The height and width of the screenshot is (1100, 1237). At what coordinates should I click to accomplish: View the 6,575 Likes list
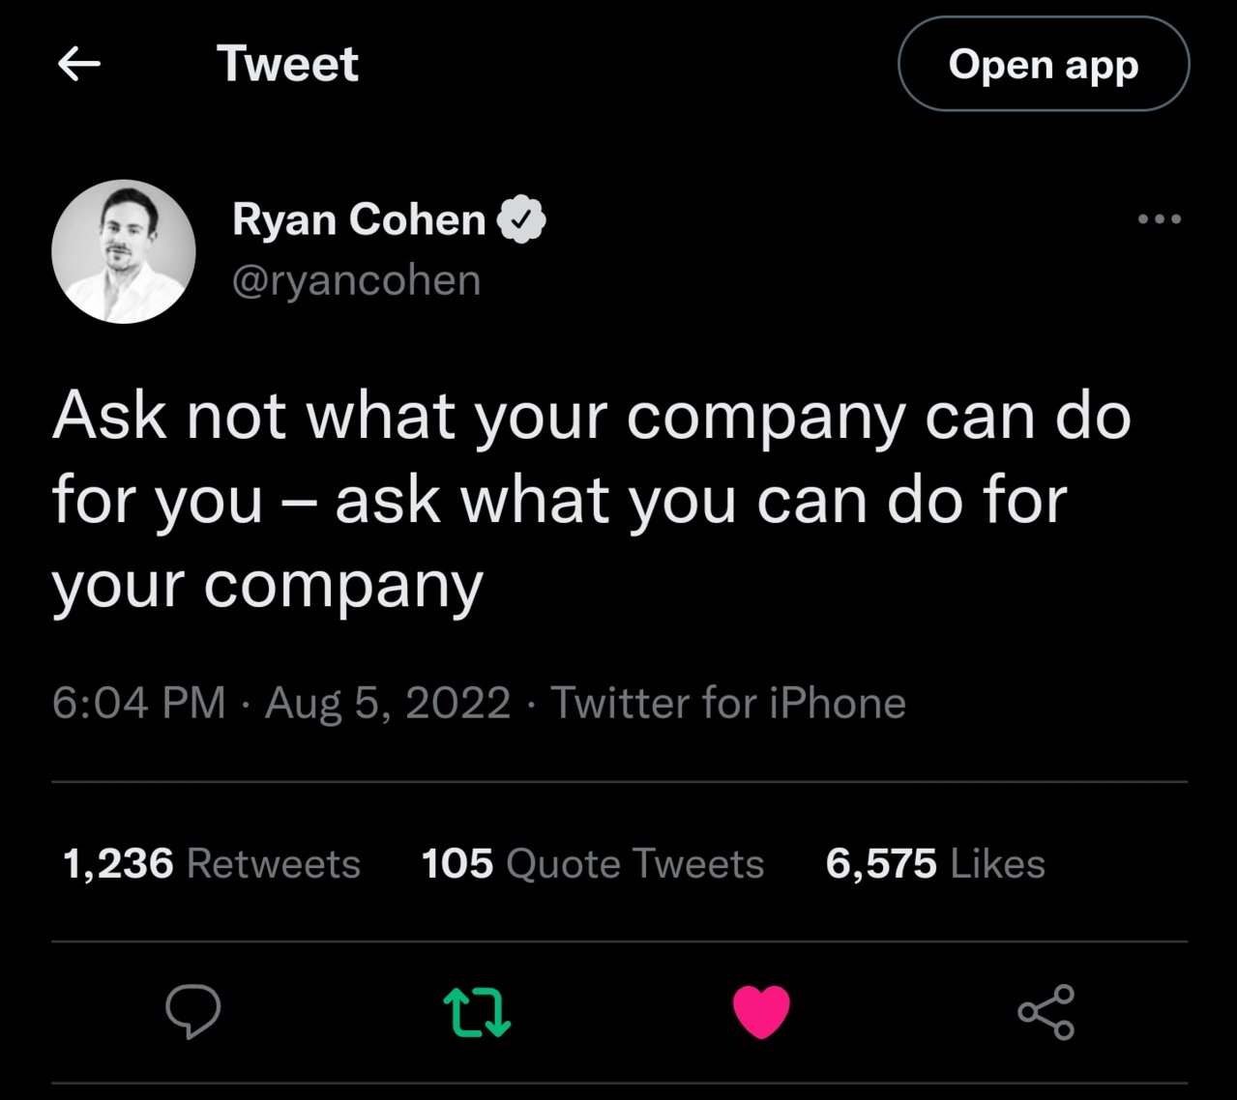(x=935, y=863)
